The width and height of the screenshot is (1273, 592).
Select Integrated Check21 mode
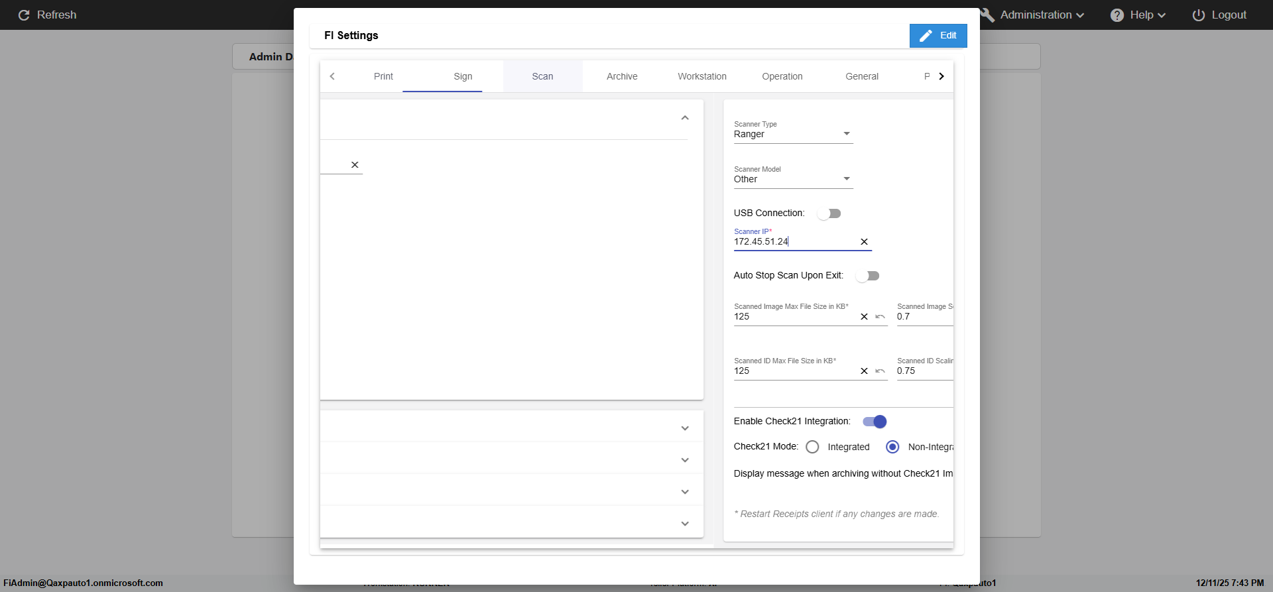pos(813,447)
